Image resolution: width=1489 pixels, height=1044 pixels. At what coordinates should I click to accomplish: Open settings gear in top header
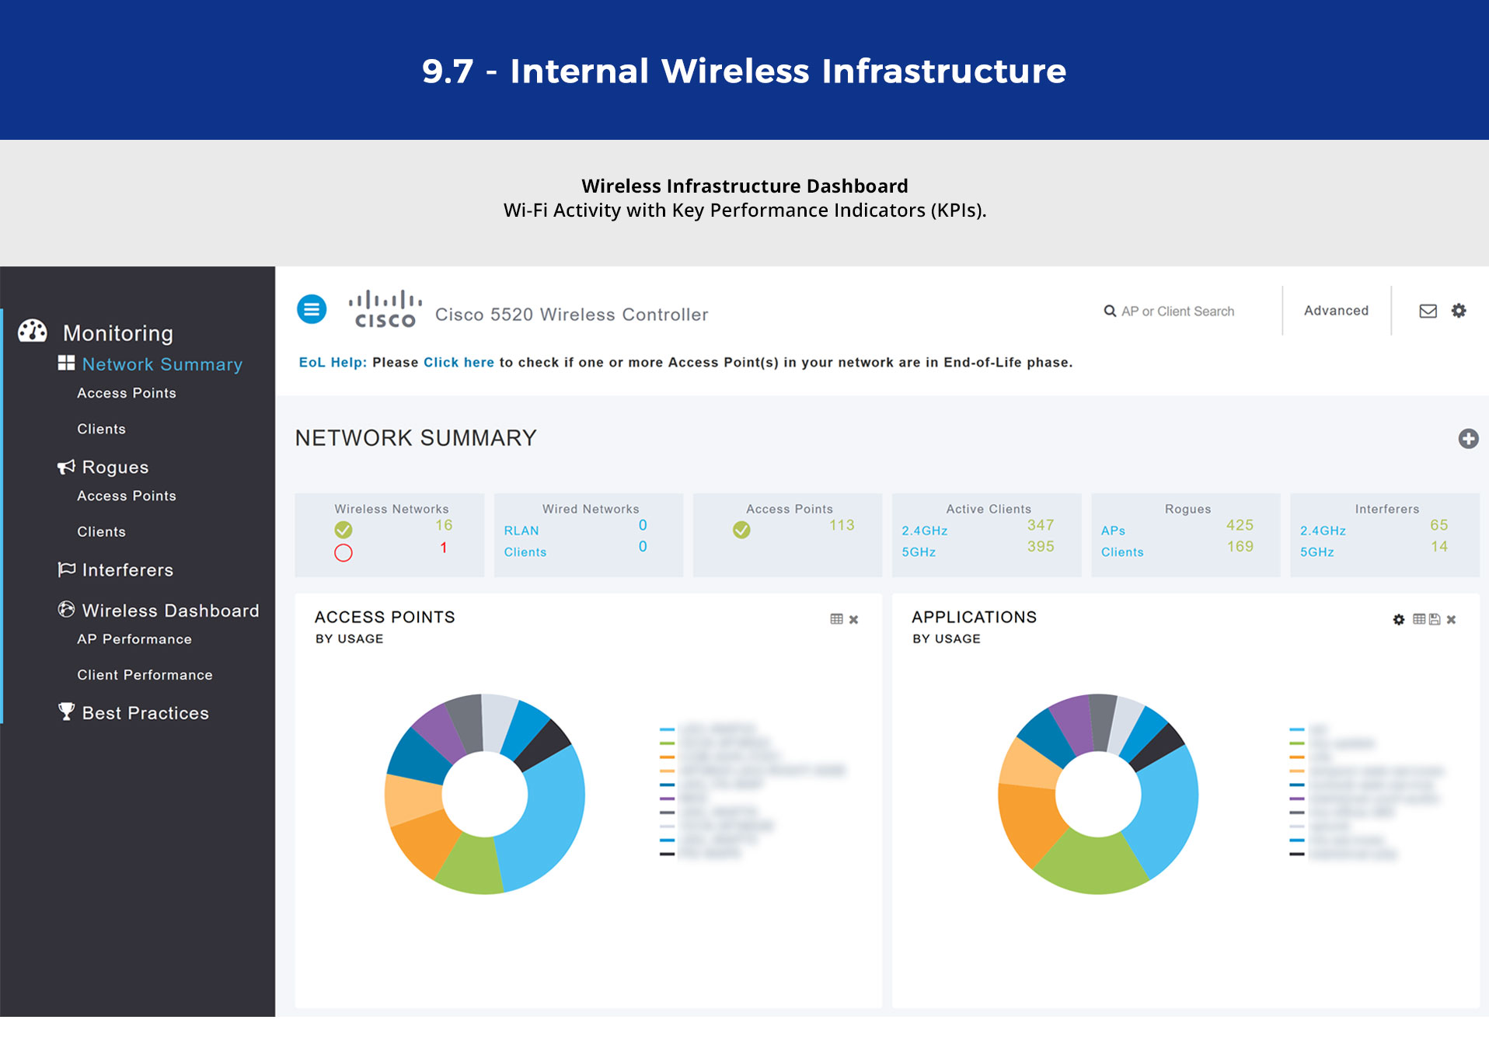pos(1459,311)
